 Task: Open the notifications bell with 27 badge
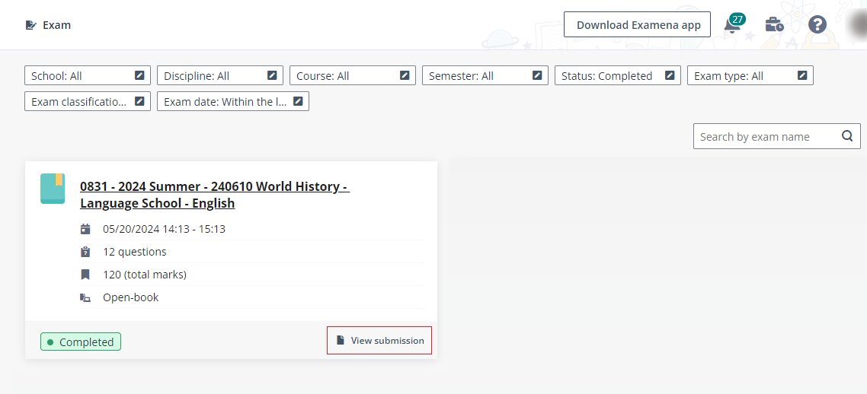(734, 24)
